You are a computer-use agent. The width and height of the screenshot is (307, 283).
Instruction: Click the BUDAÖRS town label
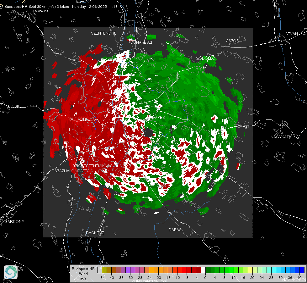[79, 119]
